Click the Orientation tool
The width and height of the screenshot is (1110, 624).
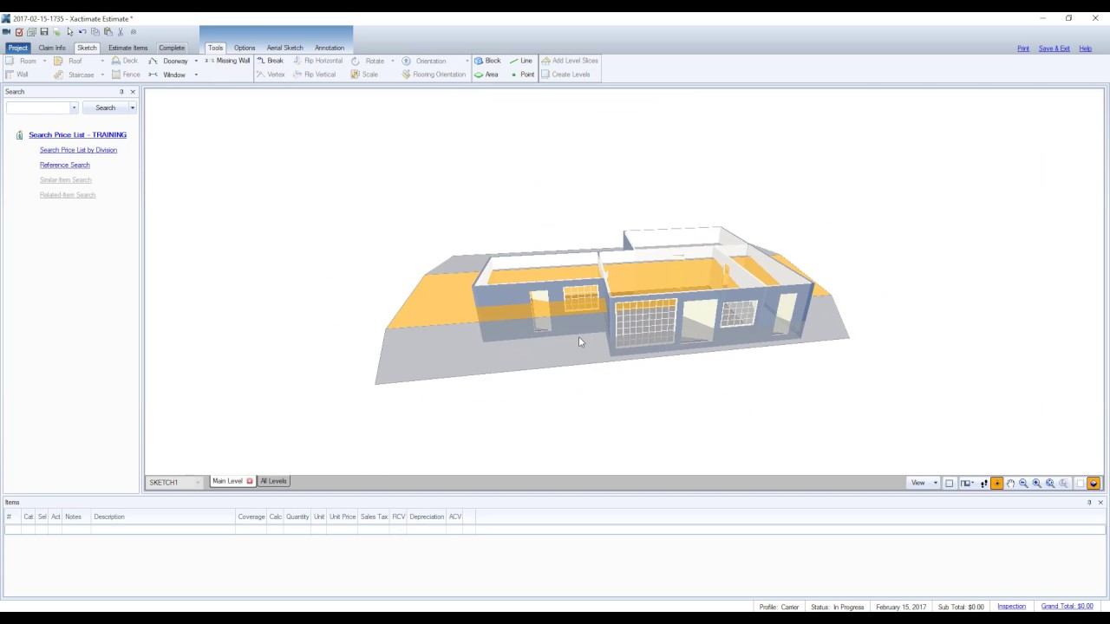424,61
